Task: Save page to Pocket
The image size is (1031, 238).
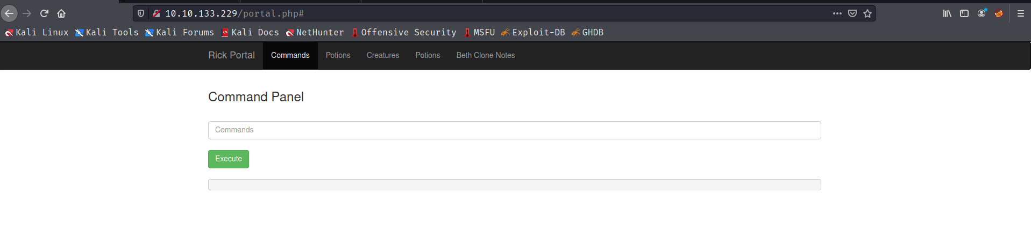Action: pyautogui.click(x=852, y=13)
